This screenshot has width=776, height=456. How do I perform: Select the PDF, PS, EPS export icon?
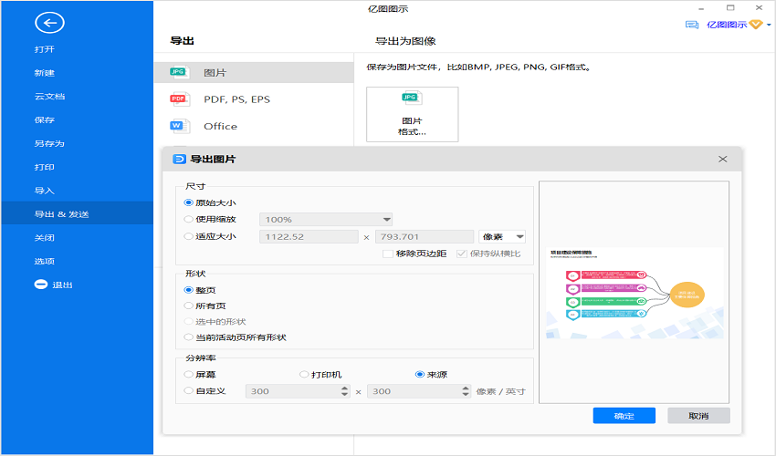(x=179, y=99)
